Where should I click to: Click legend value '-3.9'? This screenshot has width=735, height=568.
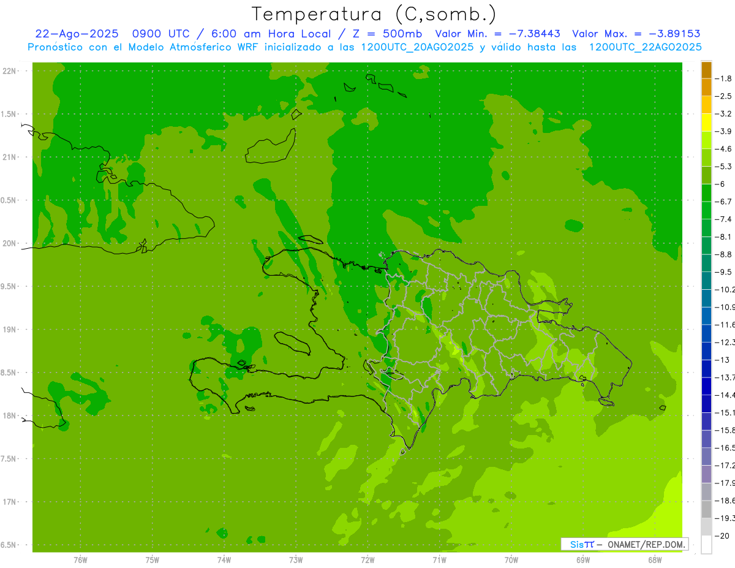723,131
